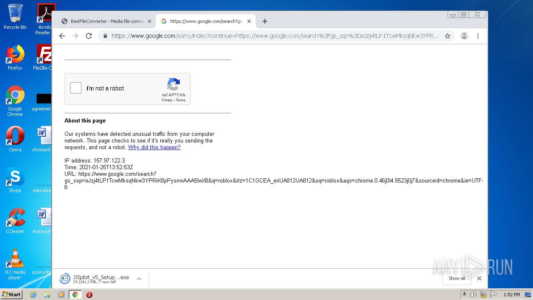Click the forward navigation arrow
The image size is (533, 300).
pos(75,36)
